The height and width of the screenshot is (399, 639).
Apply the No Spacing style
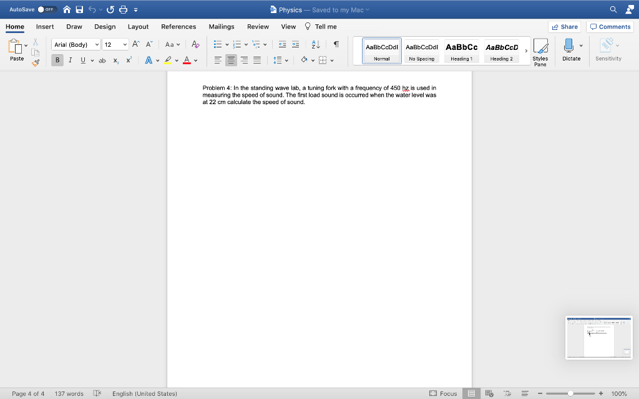click(421, 51)
